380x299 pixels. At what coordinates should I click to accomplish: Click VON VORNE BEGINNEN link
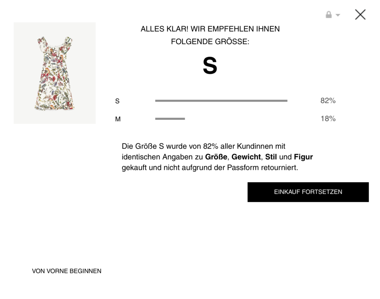67,271
